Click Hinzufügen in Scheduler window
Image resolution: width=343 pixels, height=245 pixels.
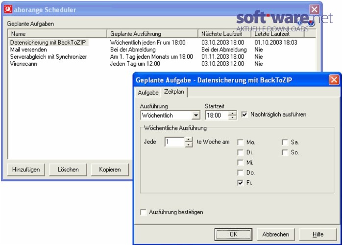[26, 170]
